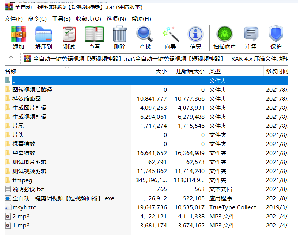Click the archive path address field
298x235 pixels.
click(159, 58)
